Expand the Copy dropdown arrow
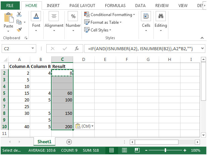Viewport: 207px width, 155px height. (25, 22)
